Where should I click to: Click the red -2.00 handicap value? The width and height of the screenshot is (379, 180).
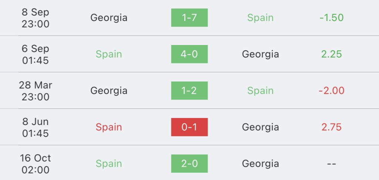(331, 91)
